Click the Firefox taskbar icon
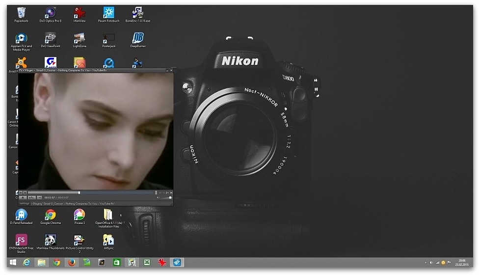 tap(72, 262)
